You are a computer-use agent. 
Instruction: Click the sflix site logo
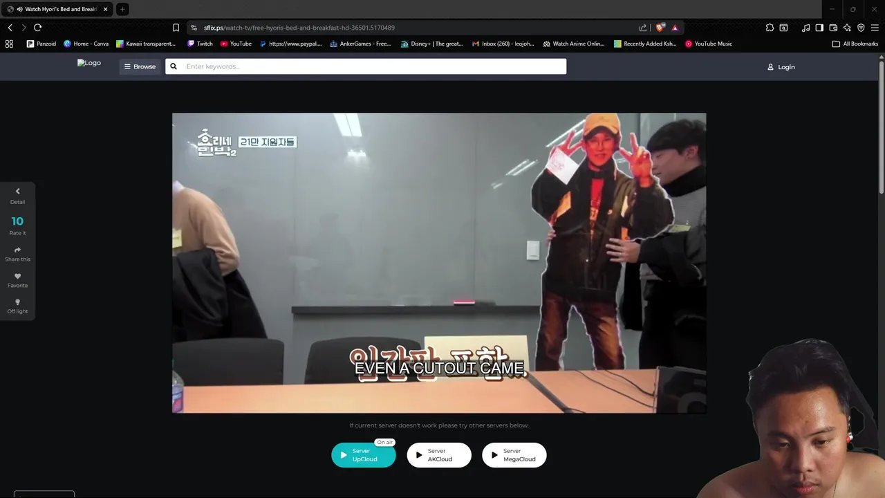89,63
